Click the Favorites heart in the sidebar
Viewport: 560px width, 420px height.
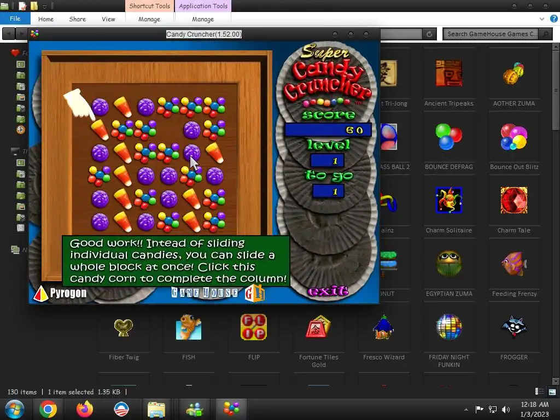pyautogui.click(x=15, y=53)
